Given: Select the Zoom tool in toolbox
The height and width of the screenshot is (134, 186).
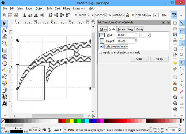Looking at the screenshot, I should click(4, 43).
